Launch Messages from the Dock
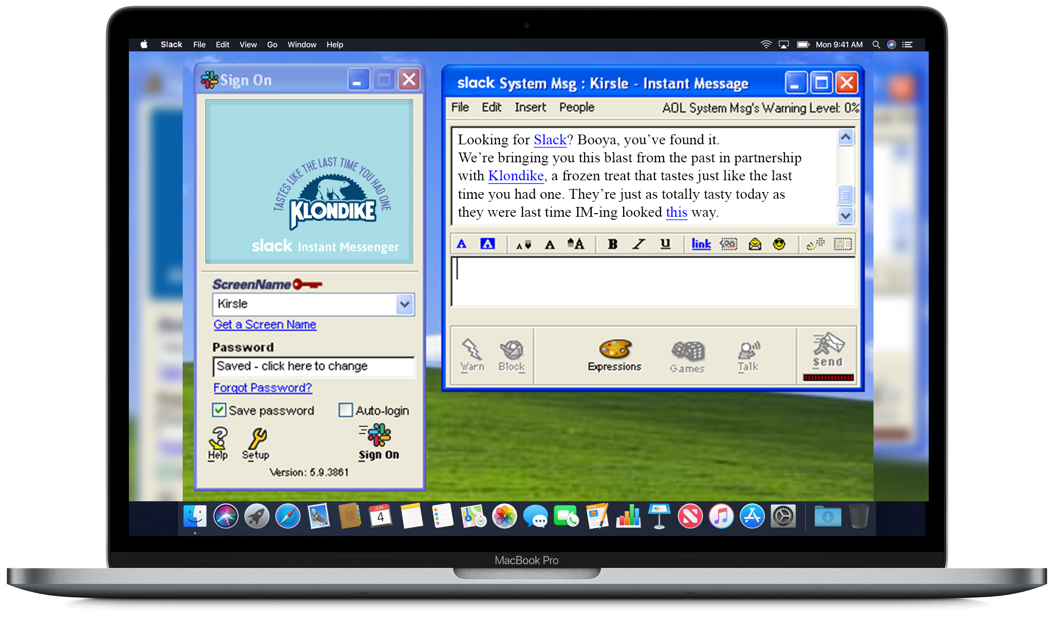This screenshot has width=1052, height=623. (535, 516)
